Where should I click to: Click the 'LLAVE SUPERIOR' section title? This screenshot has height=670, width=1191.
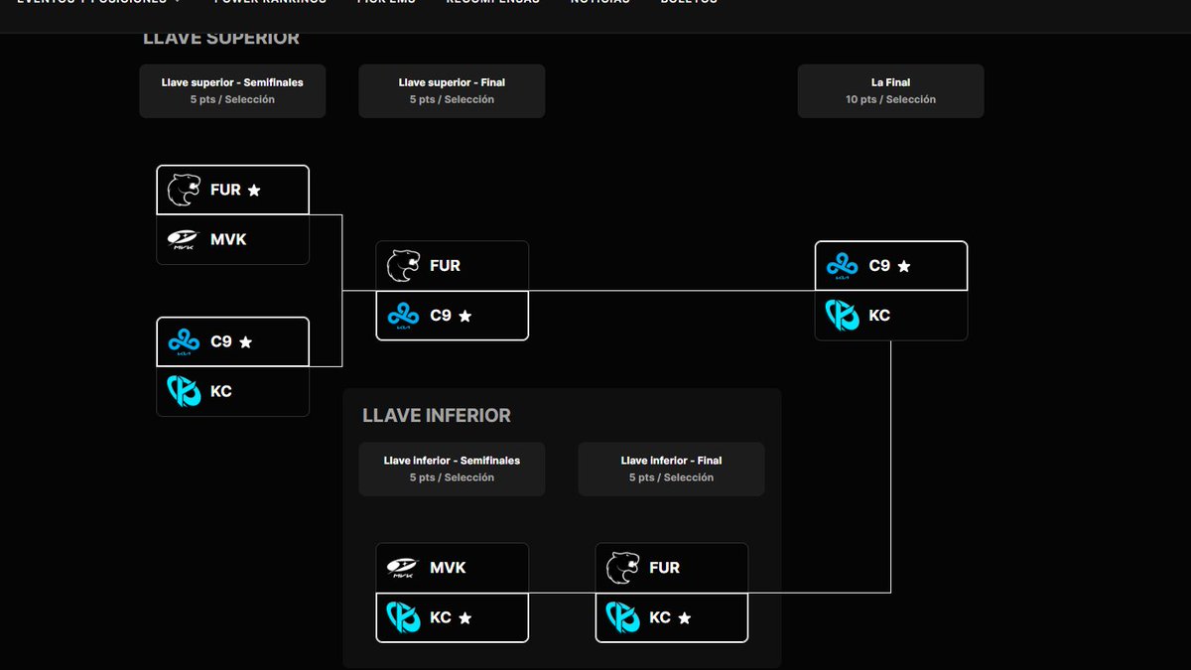click(221, 38)
